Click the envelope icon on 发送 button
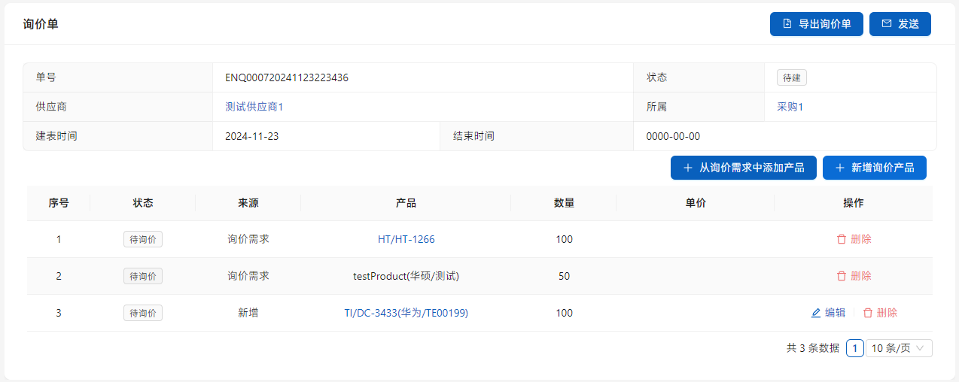The width and height of the screenshot is (959, 382). (x=887, y=24)
